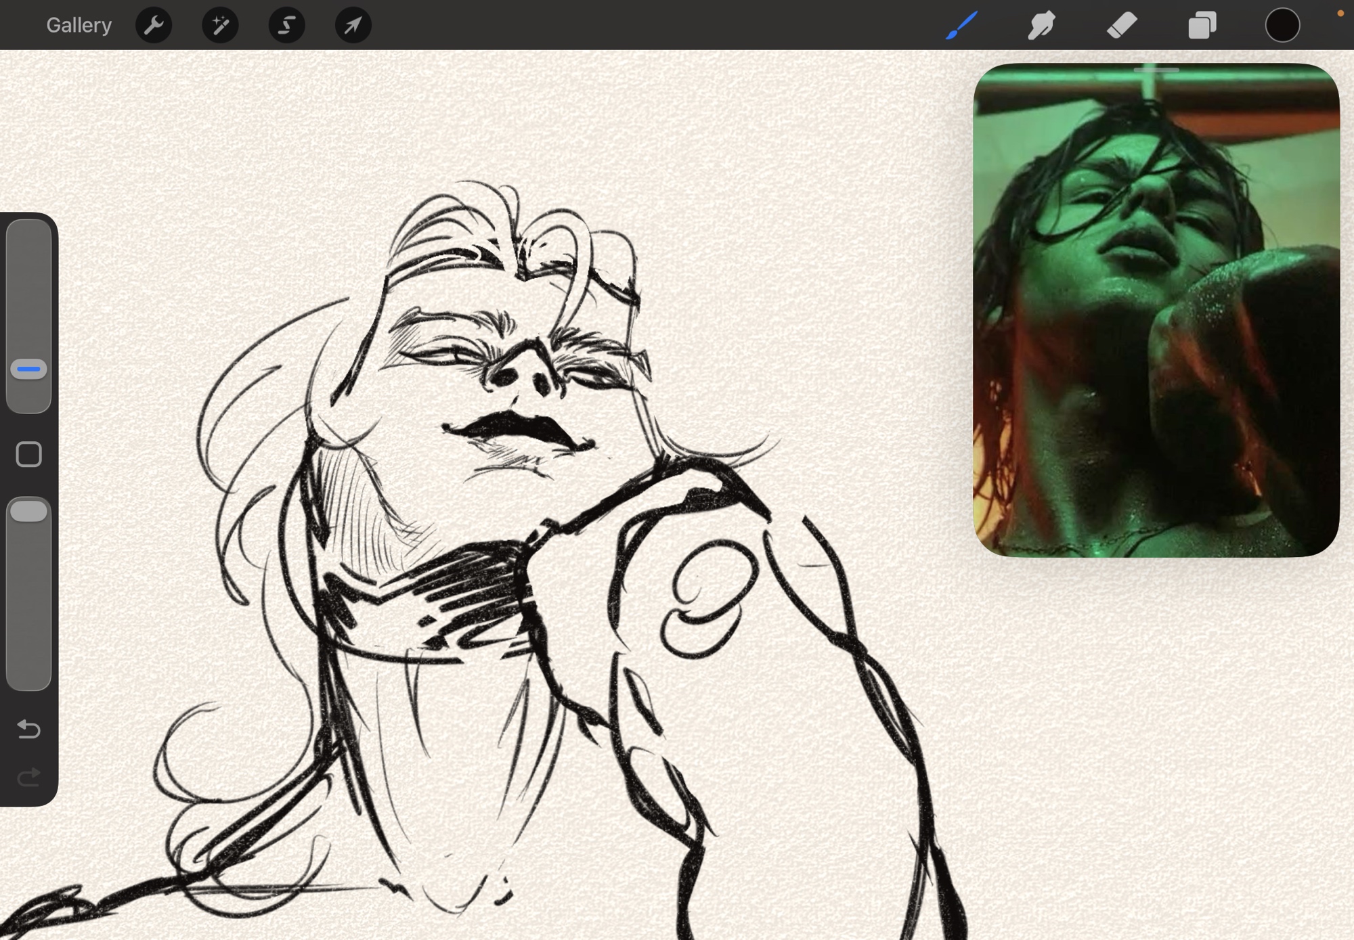Select the Brush tool
The image size is (1354, 940).
point(961,26)
